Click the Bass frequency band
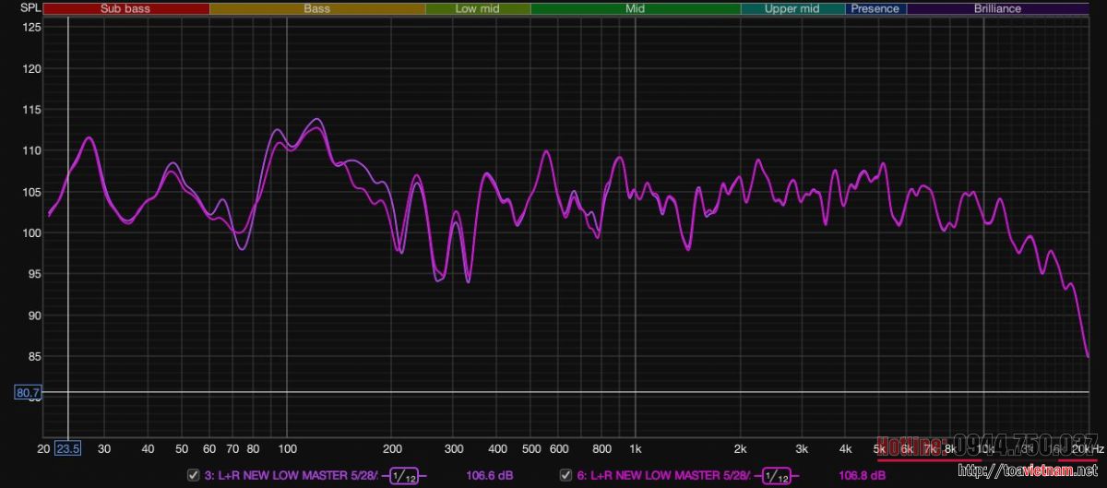Screen dimensions: 1107x488 [317, 8]
